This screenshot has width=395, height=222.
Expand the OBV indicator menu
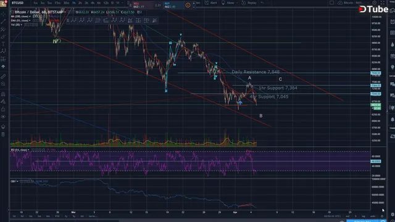click(17, 181)
